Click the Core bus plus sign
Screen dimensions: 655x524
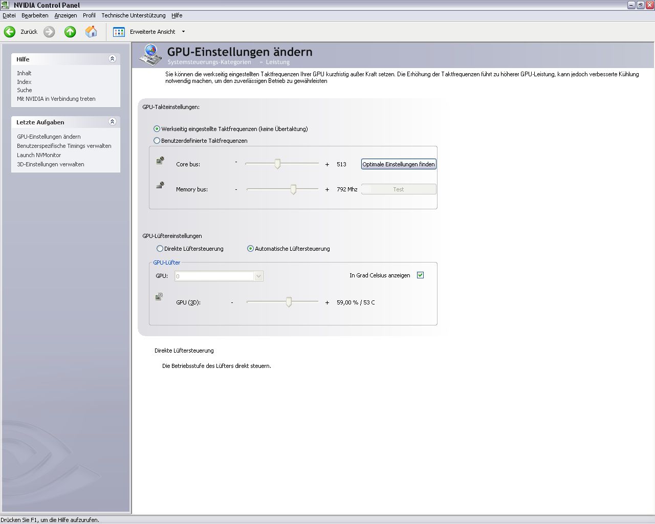[327, 164]
